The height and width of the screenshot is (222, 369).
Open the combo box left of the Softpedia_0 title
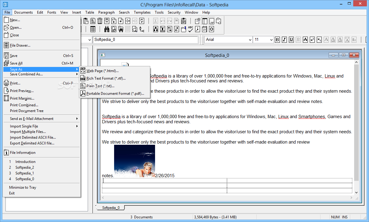pyautogui.click(x=90, y=40)
